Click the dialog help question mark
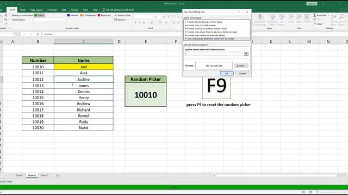The width and height of the screenshot is (348, 195). pos(239,12)
